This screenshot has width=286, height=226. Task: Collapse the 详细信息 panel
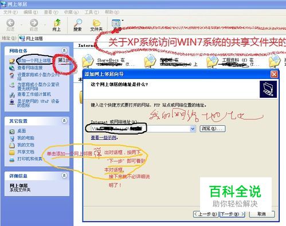[64, 176]
